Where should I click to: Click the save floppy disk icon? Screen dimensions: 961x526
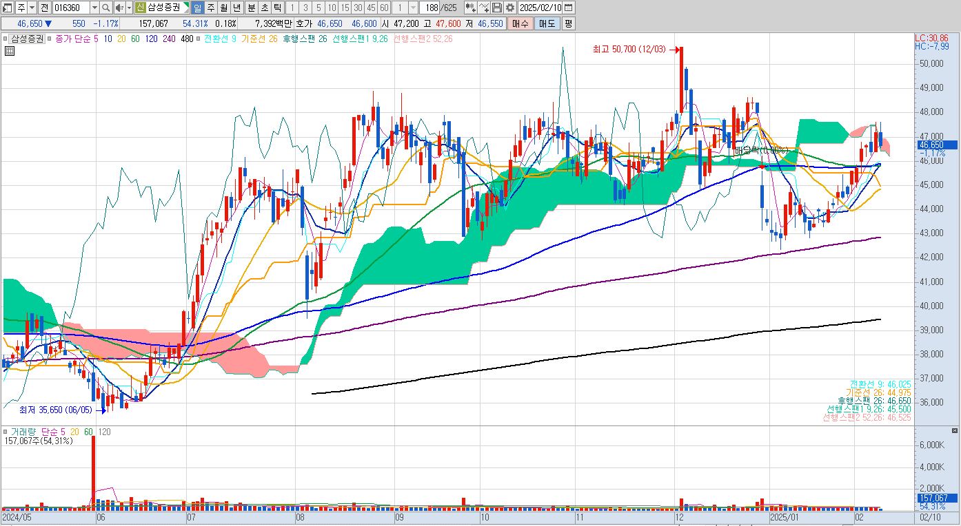(496, 8)
